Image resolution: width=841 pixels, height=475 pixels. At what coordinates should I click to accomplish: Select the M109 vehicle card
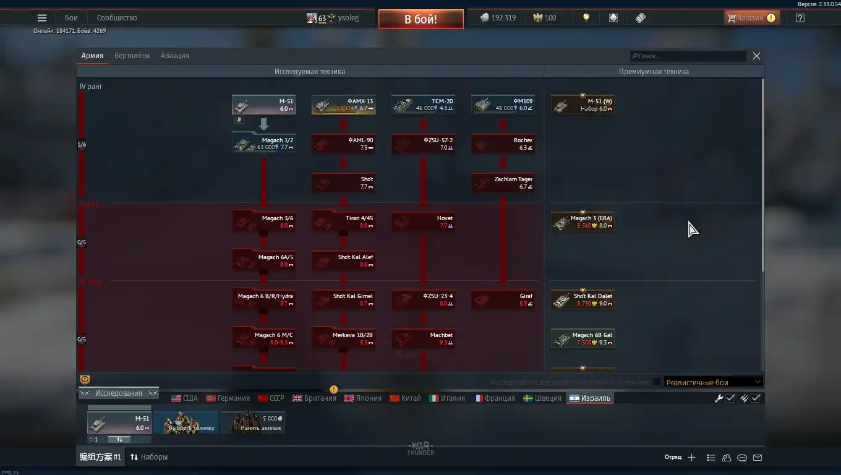point(503,105)
